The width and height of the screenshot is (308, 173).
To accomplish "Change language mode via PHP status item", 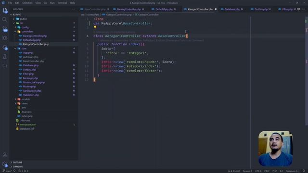I will 274,171.
